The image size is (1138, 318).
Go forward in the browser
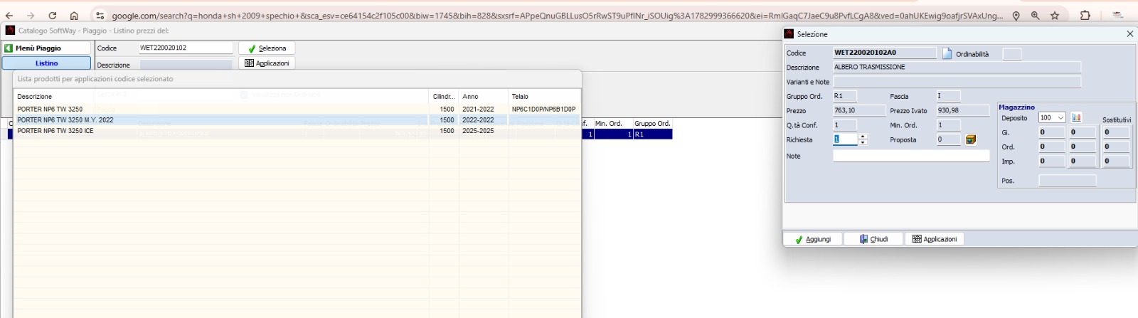pyautogui.click(x=31, y=15)
